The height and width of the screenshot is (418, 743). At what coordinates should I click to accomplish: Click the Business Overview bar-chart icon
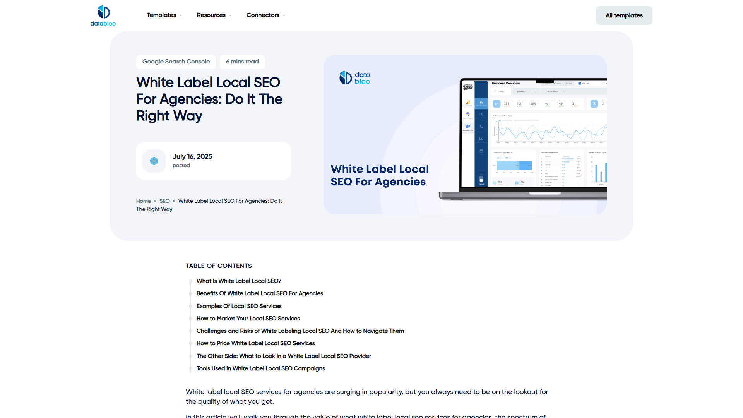tap(482, 102)
